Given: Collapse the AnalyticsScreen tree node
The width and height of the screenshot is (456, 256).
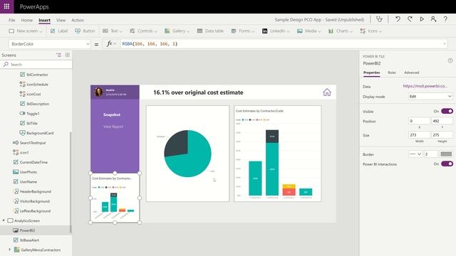Looking at the screenshot, I should point(4,220).
